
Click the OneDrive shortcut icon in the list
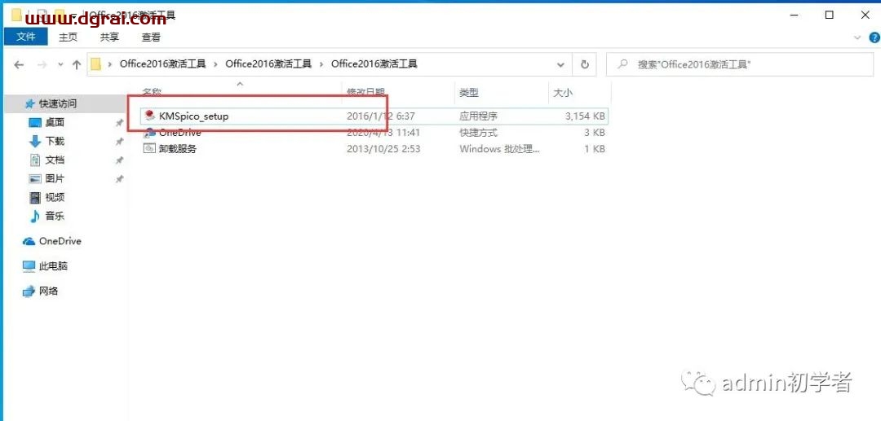149,133
